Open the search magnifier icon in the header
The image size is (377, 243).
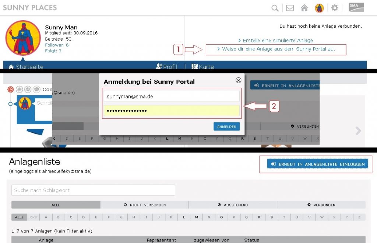(x=275, y=8)
